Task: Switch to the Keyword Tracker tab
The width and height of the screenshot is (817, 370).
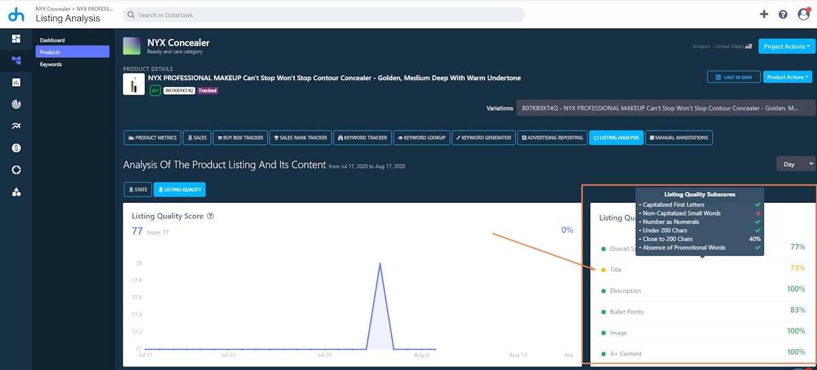Action: (362, 137)
